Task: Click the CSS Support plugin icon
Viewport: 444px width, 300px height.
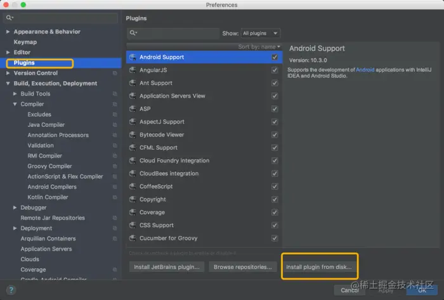Action: click(x=133, y=225)
